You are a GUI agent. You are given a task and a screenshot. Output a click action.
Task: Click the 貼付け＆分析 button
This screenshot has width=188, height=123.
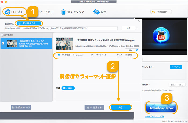(29, 23)
